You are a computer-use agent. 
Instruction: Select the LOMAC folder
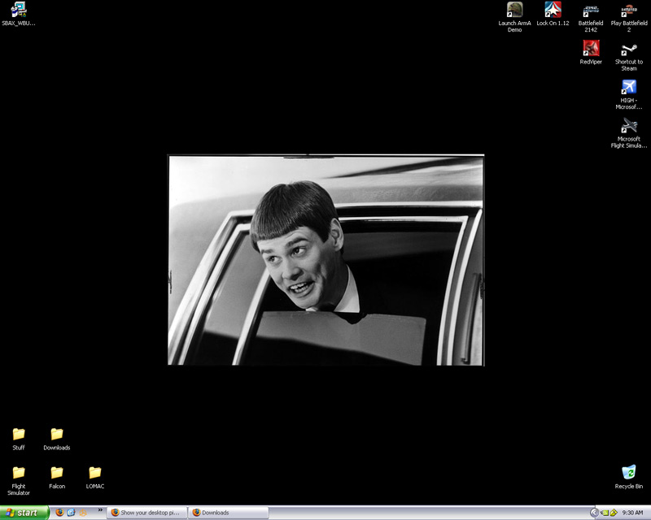tap(95, 477)
